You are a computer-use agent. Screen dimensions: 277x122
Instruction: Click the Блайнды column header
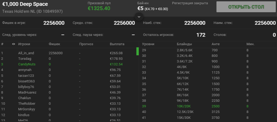(184, 44)
